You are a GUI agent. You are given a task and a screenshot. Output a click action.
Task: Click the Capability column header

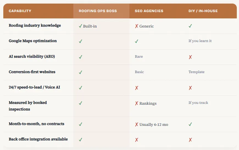(x=20, y=11)
